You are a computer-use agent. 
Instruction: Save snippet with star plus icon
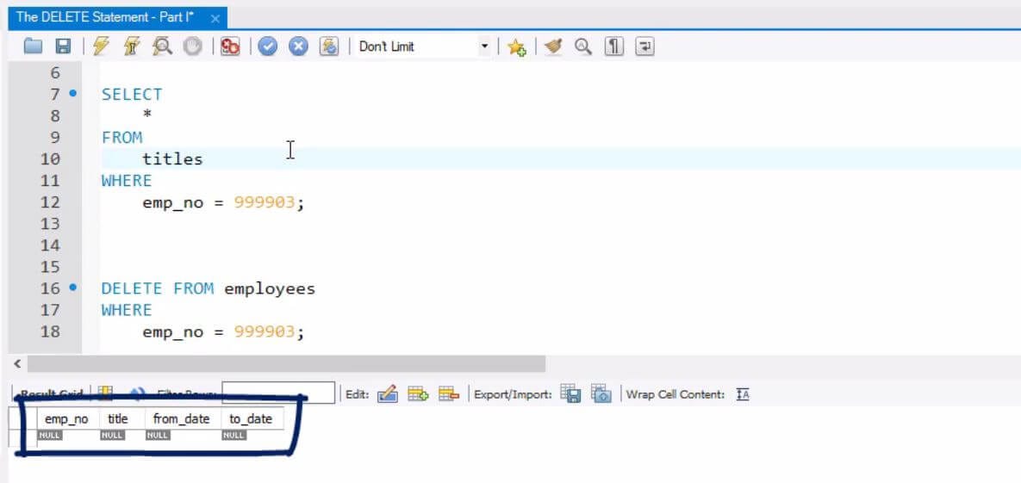pyautogui.click(x=517, y=46)
